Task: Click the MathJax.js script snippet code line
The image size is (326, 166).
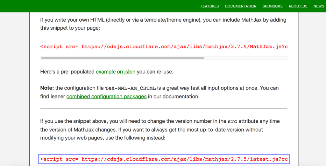Action: pos(164,47)
